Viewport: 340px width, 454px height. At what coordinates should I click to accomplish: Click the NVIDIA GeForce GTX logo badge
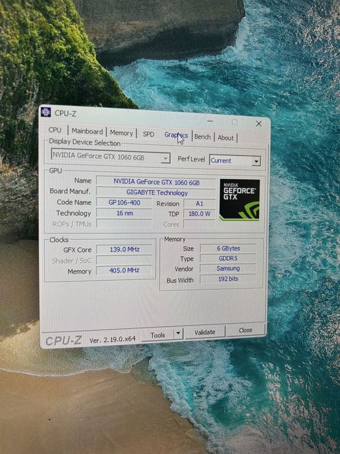(240, 200)
